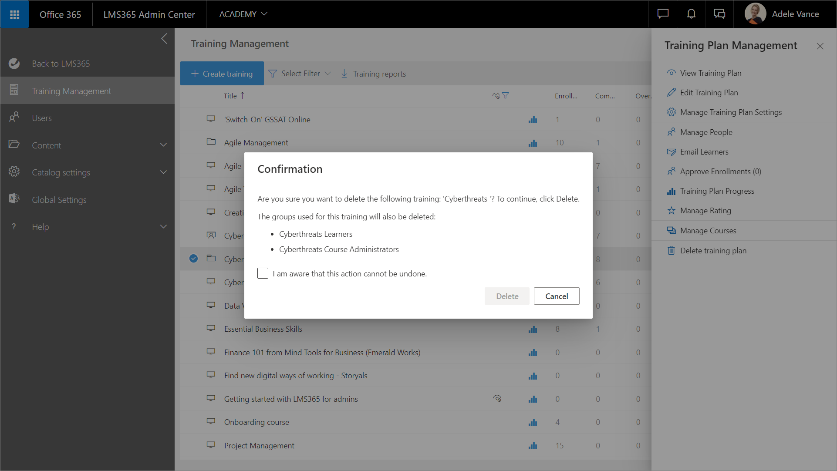Click the Delete training plan trash icon

[x=671, y=251]
